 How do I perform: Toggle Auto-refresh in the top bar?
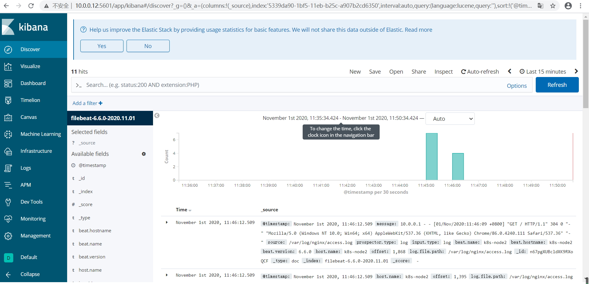click(480, 72)
